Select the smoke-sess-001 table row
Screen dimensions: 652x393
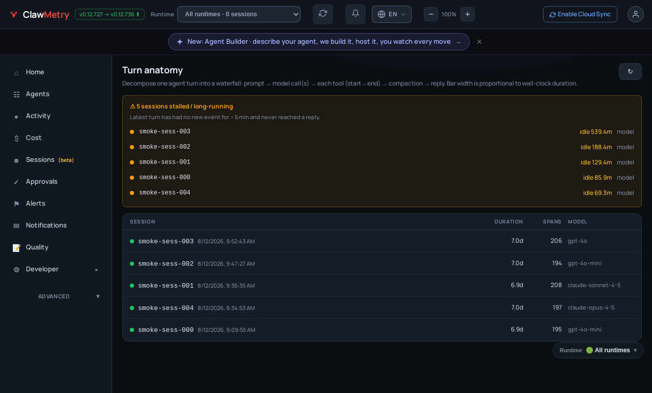pos(382,286)
